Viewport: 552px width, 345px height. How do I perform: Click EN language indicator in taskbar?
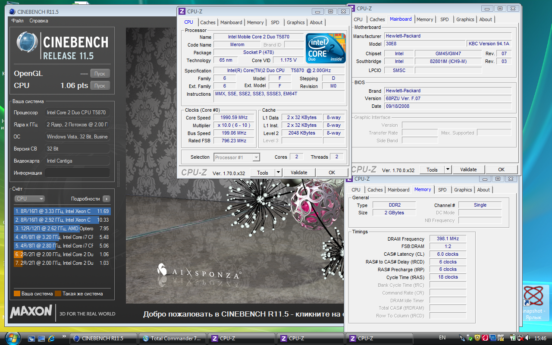pos(442,338)
